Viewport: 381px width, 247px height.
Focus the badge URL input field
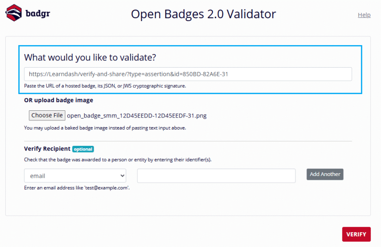[x=188, y=74]
